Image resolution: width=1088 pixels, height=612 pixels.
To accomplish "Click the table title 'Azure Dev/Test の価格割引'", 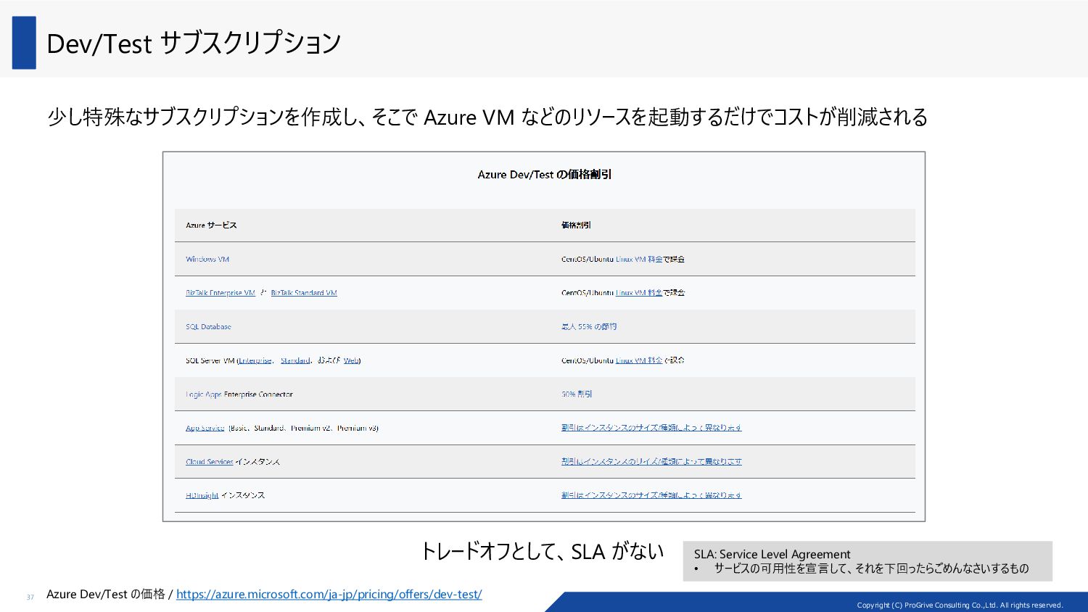I will click(x=545, y=175).
